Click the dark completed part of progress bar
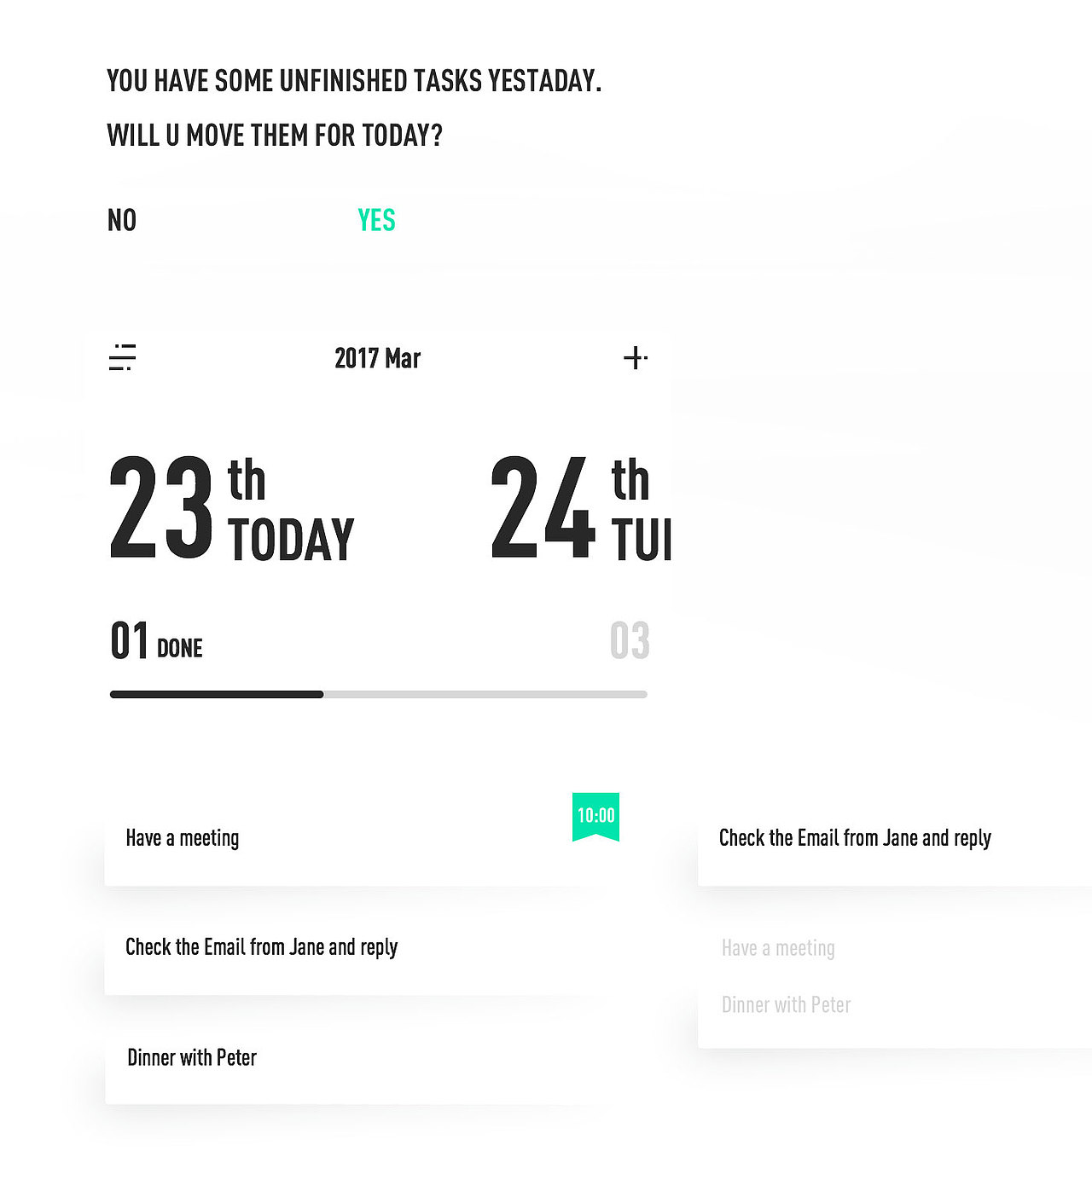 [217, 695]
